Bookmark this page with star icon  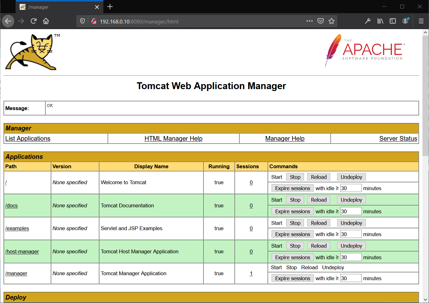coord(332,21)
